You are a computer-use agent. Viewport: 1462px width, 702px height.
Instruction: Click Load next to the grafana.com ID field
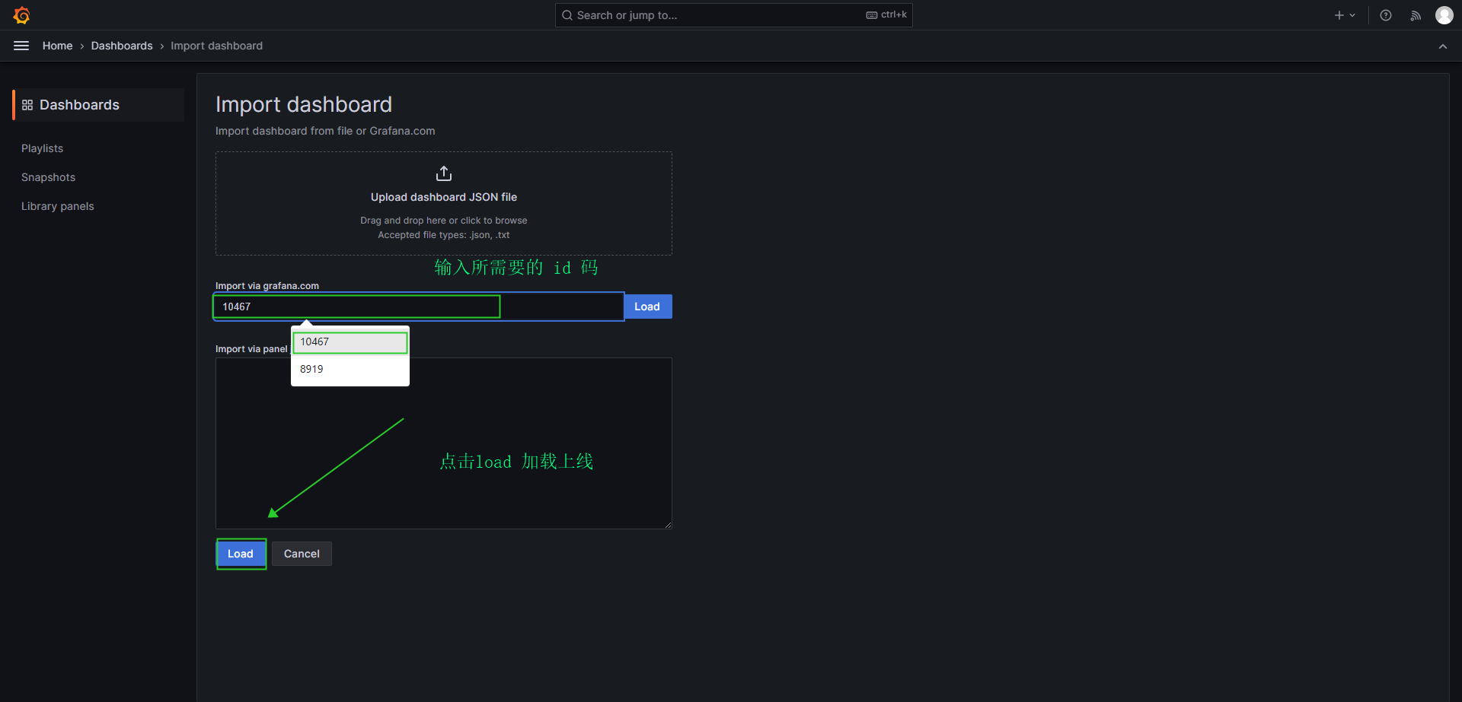[647, 307]
